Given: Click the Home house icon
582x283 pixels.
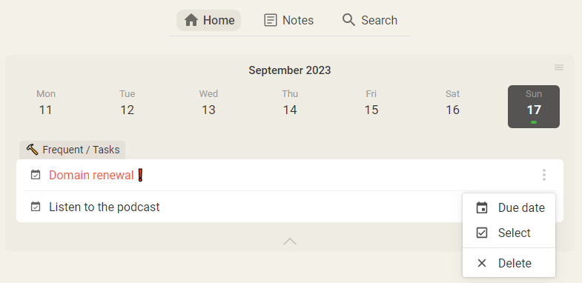Looking at the screenshot, I should point(191,20).
